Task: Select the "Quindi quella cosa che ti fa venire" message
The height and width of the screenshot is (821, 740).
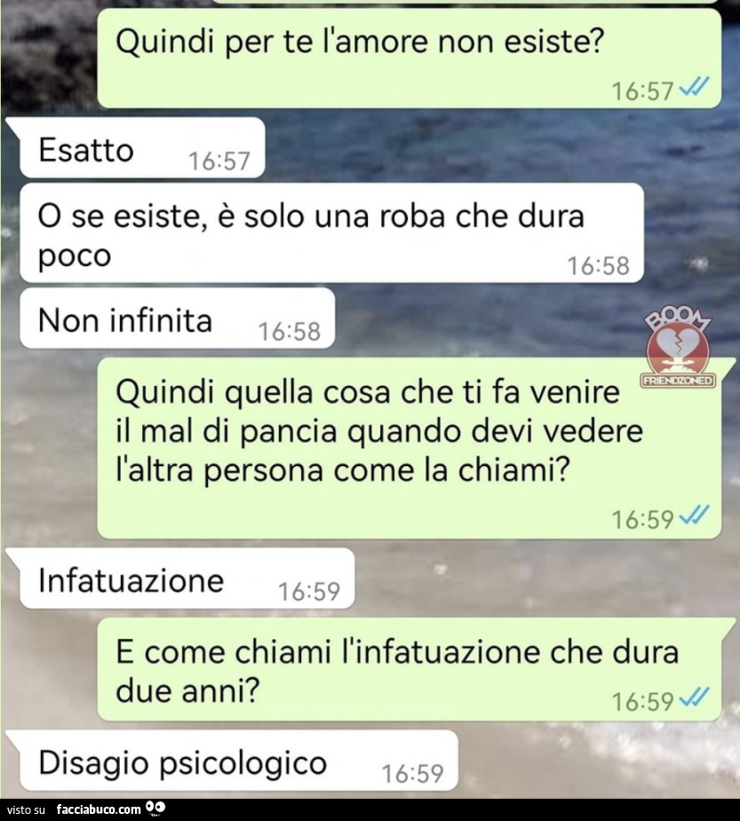Action: 410,448
